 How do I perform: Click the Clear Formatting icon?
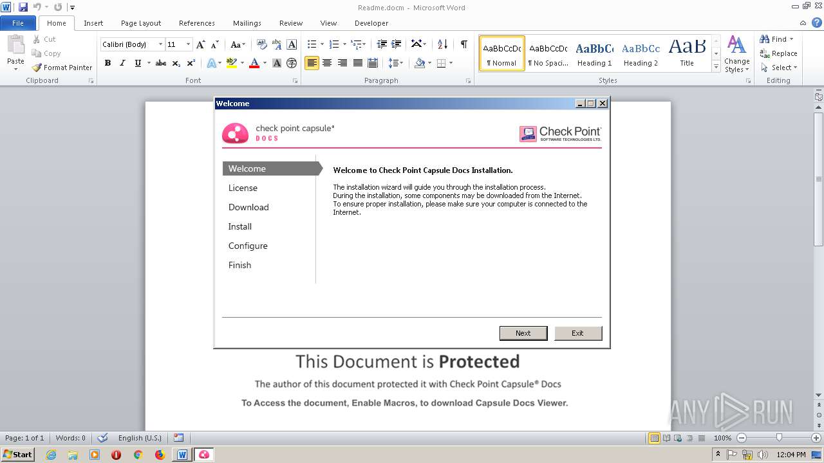coord(261,44)
